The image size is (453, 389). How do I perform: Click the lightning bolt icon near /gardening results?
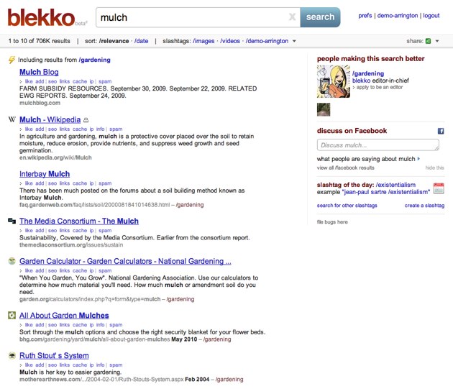(12, 60)
